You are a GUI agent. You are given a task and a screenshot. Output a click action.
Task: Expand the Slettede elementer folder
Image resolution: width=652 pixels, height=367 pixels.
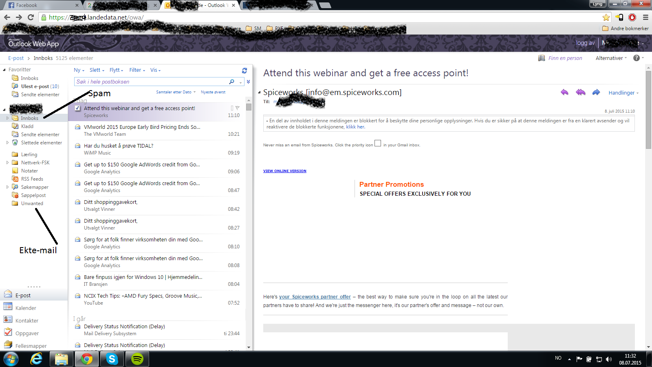[x=7, y=143]
